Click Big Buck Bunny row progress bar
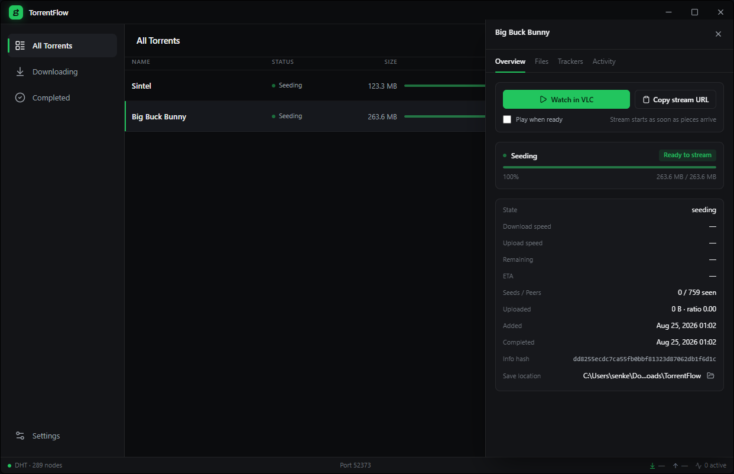This screenshot has height=474, width=734. click(x=444, y=116)
